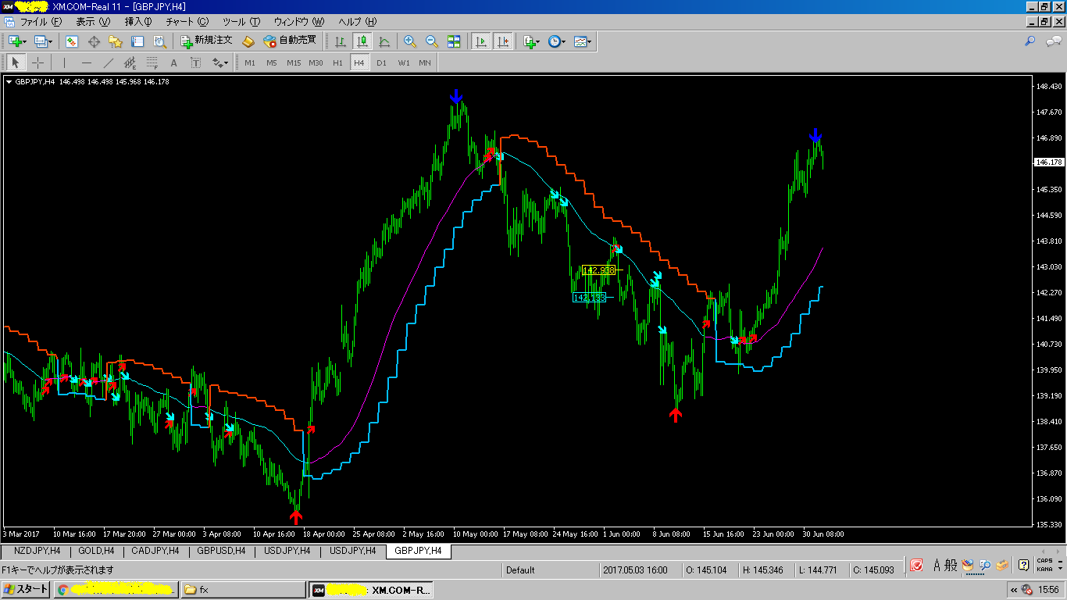
Task: Open the Data Window crosshair icon
Action: [94, 41]
